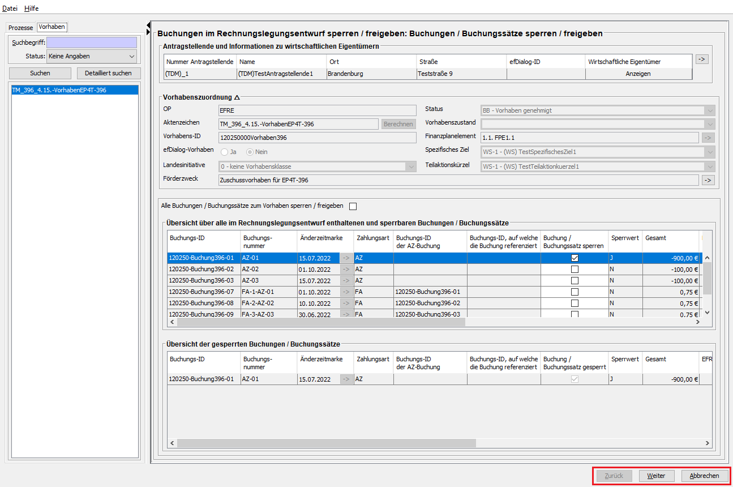Check 'Alle Buchungen / Buchungssätze sperren' checkbox
Image resolution: width=733 pixels, height=487 pixels.
[353, 206]
